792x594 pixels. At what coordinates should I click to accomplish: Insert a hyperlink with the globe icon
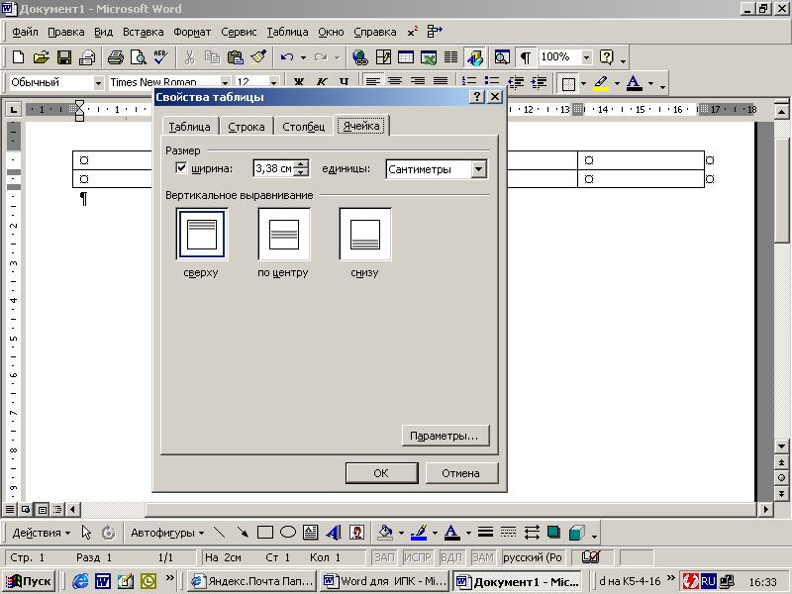coord(360,57)
